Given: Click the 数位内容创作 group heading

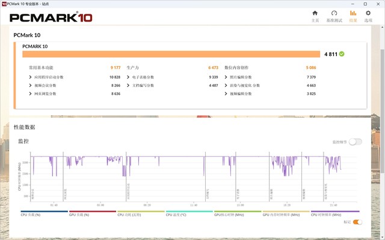Looking at the screenshot, I should [236, 68].
